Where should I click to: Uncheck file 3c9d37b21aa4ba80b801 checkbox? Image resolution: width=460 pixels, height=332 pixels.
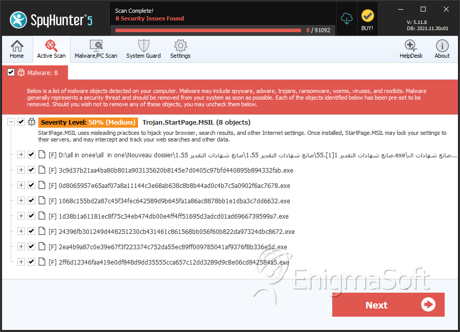[x=31, y=170]
